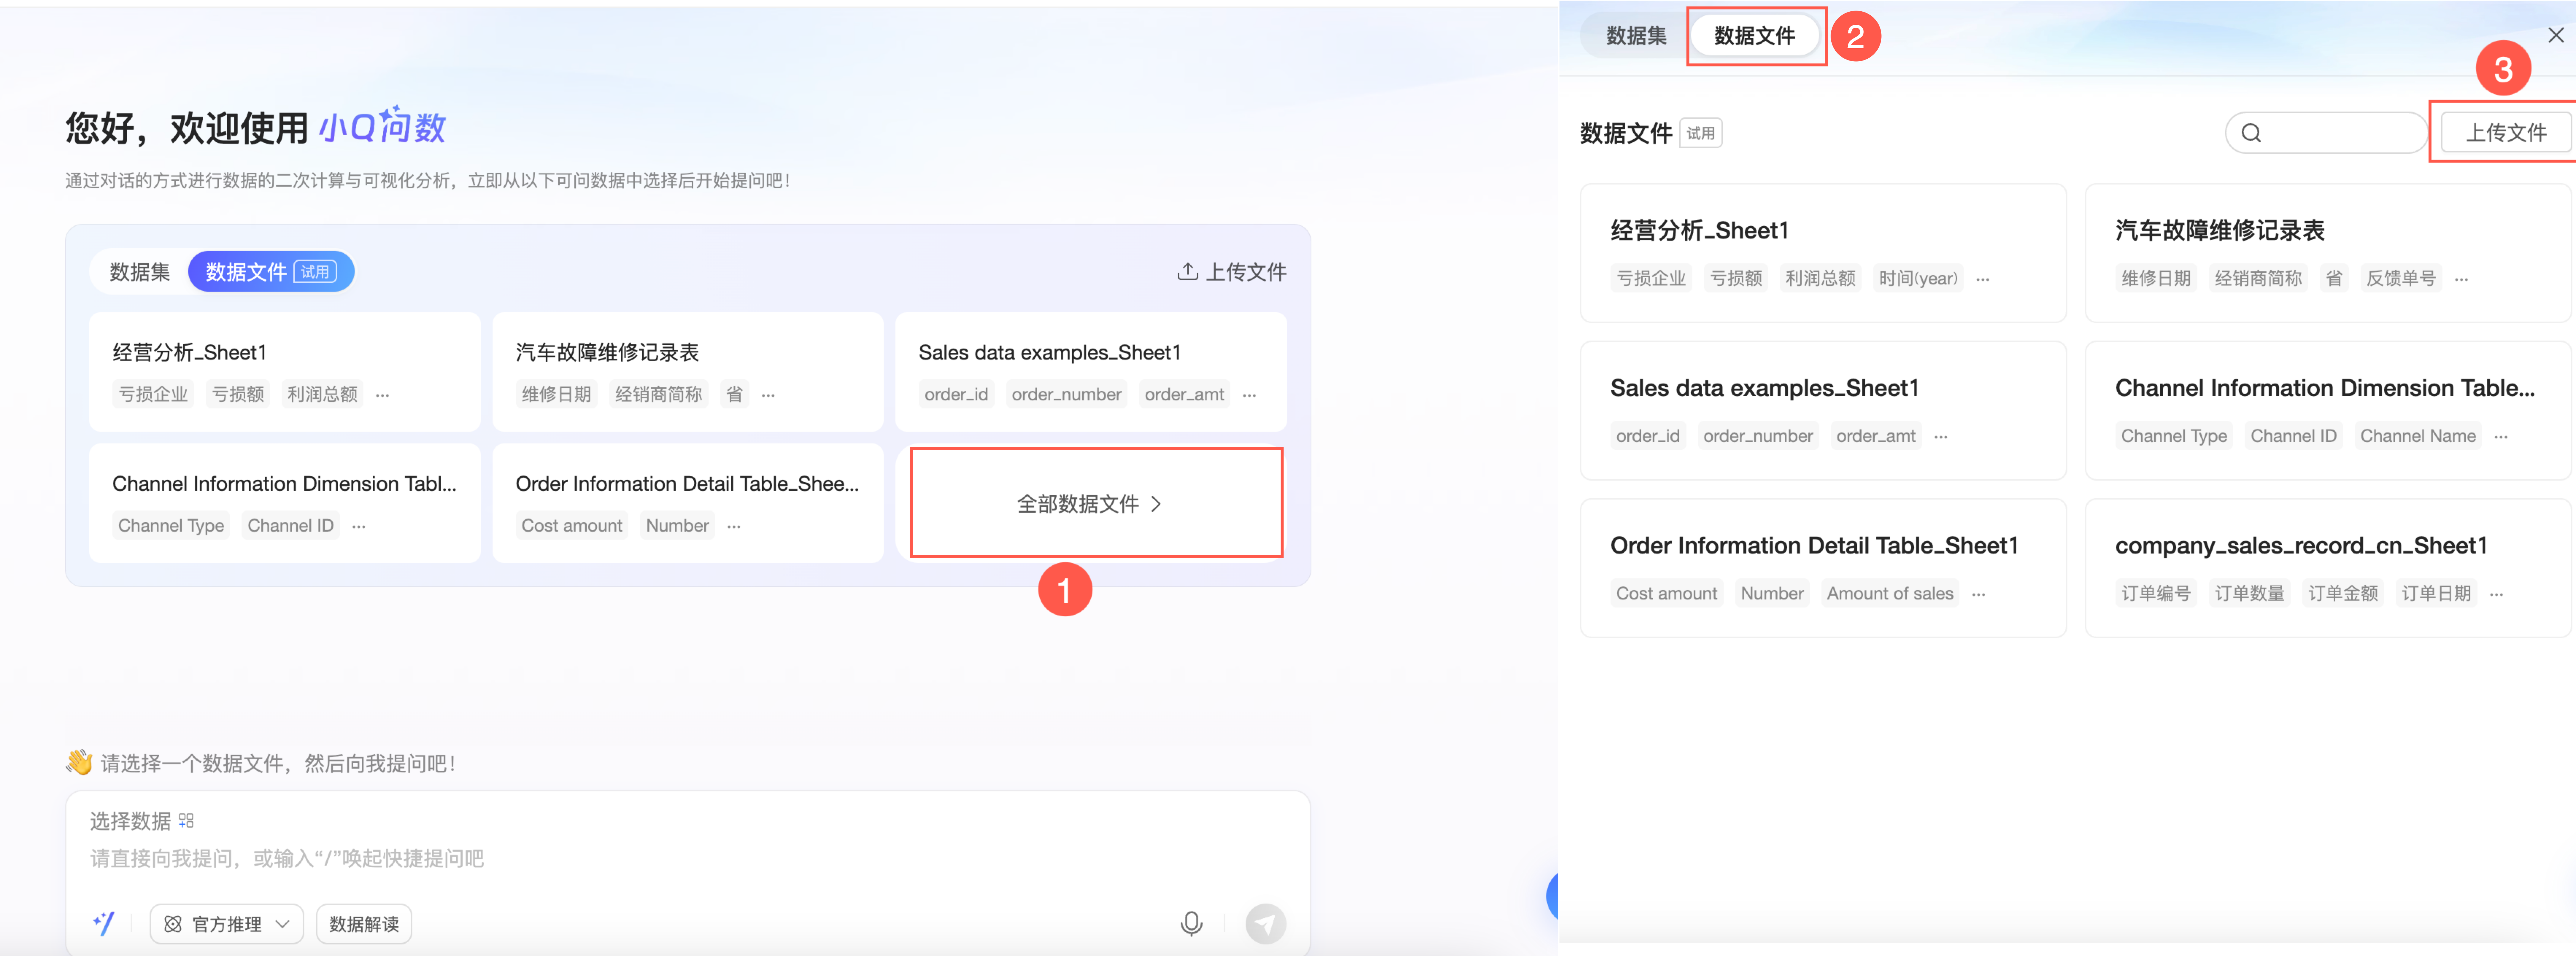
Task: Click 上传文件 link in main card area
Action: 1232,272
